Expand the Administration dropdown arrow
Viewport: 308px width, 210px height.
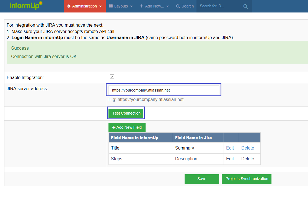click(100, 6)
